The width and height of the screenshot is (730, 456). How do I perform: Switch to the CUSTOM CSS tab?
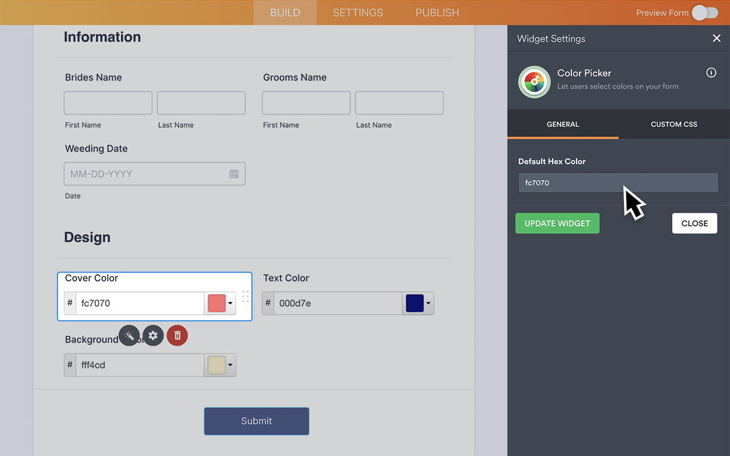click(x=674, y=124)
